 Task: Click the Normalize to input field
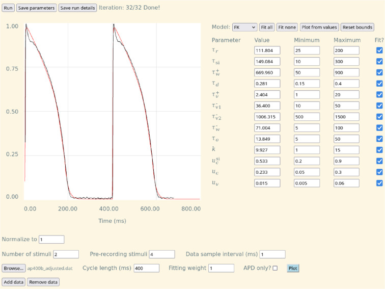tap(51, 240)
